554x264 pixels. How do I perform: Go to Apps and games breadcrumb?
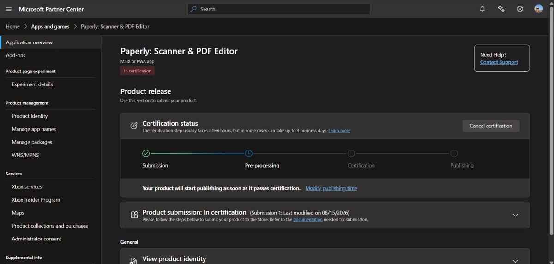click(x=50, y=26)
